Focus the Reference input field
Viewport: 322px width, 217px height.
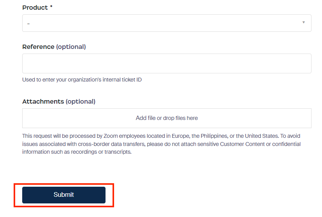(167, 63)
